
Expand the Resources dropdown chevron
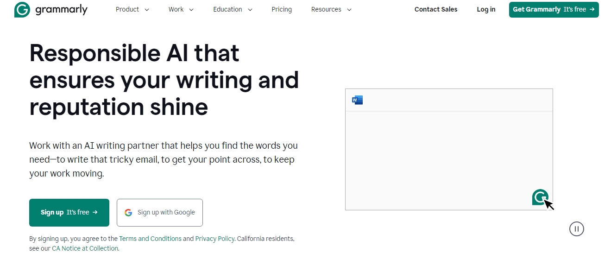349,10
